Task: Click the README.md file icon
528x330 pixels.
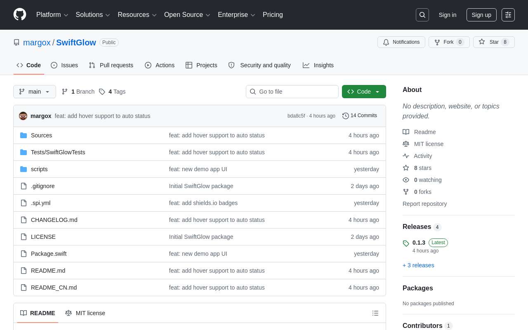Action: click(x=24, y=271)
